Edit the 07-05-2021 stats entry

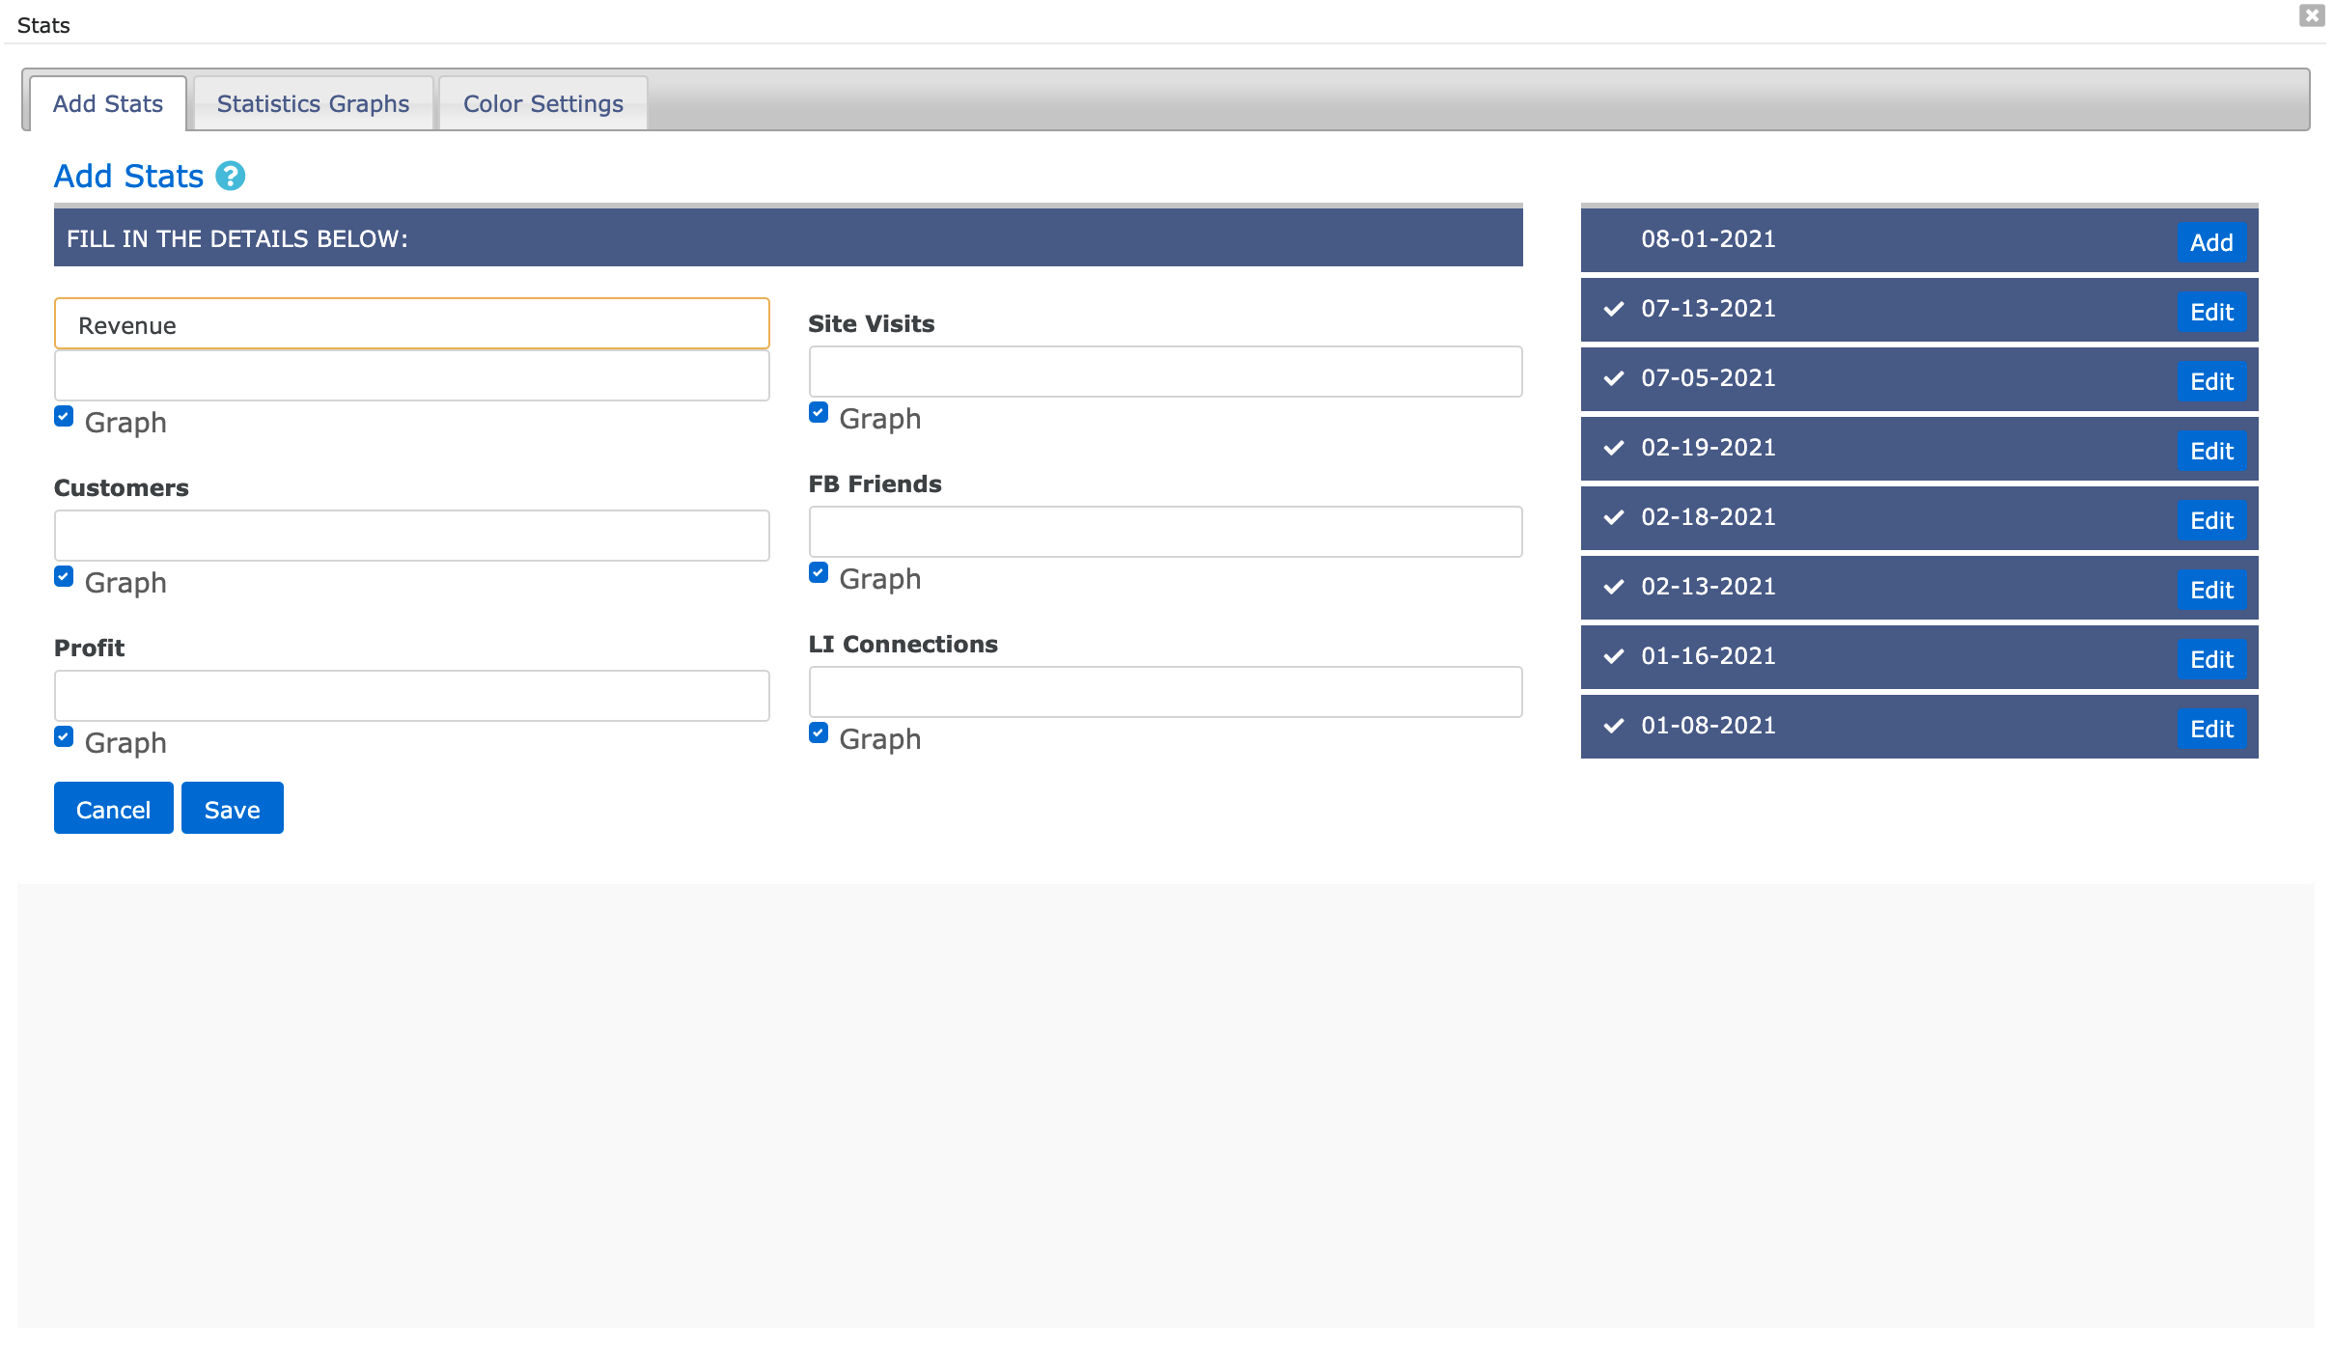[2210, 381]
